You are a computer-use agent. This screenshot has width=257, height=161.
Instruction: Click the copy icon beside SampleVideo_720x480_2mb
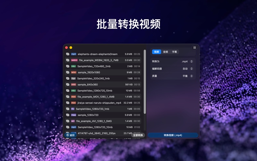tap(67, 66)
